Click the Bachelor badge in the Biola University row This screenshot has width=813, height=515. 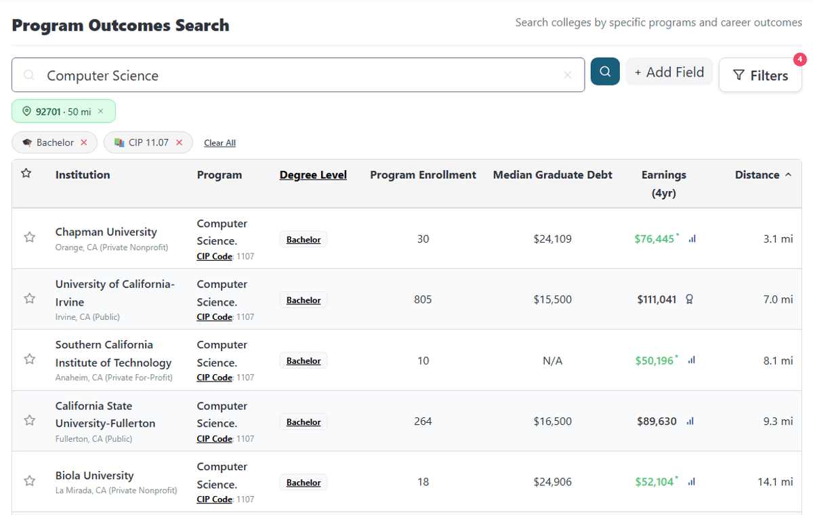pyautogui.click(x=304, y=482)
